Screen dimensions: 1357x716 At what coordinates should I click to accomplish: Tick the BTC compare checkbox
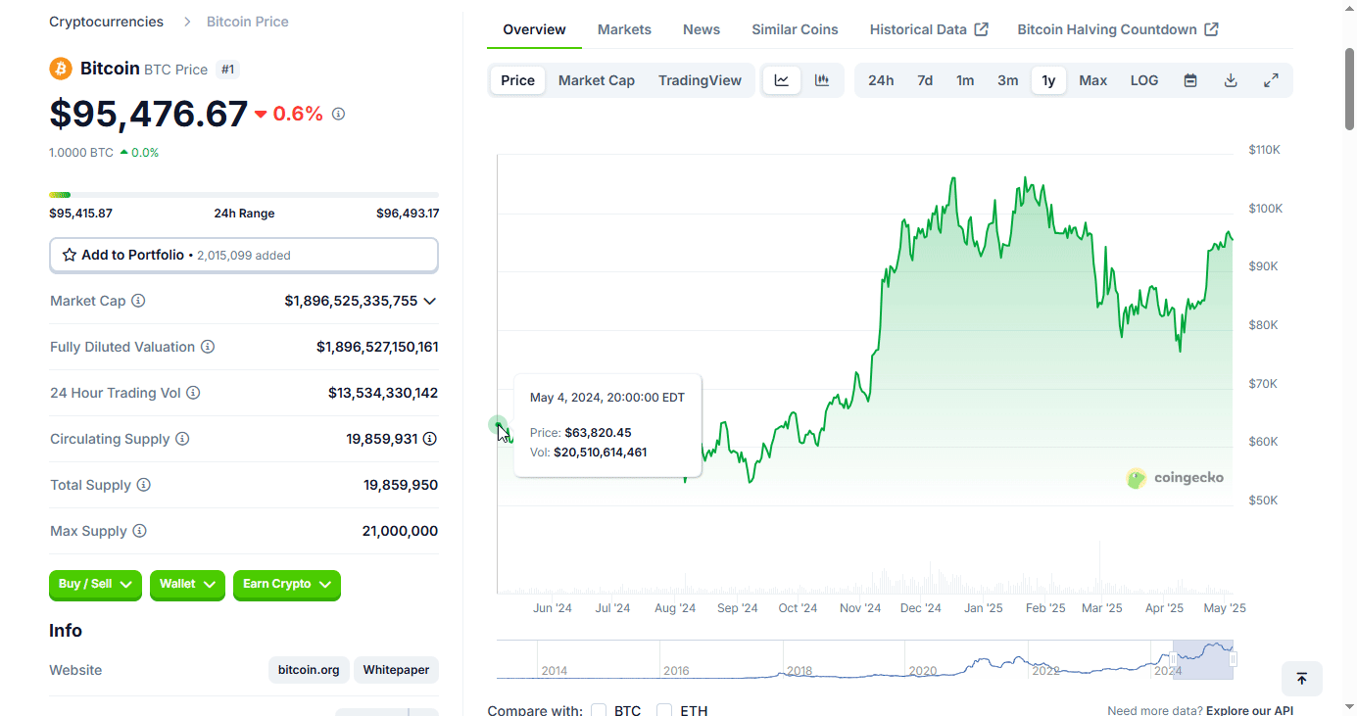coord(599,710)
